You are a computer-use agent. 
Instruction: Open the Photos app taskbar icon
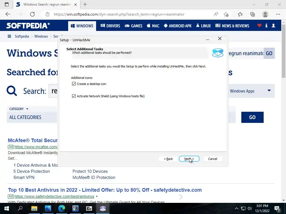click(x=48, y=208)
